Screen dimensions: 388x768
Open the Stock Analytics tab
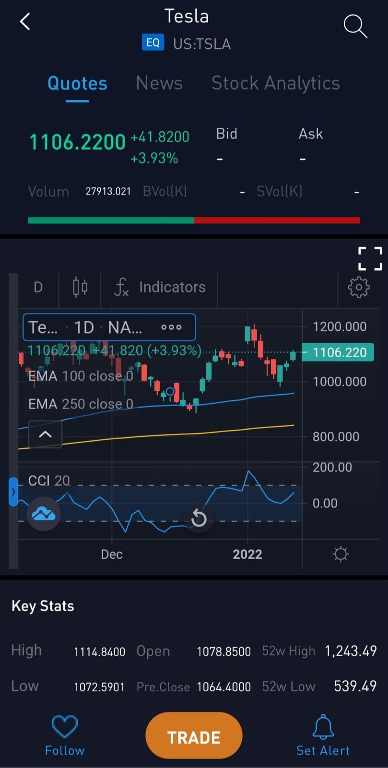(276, 83)
